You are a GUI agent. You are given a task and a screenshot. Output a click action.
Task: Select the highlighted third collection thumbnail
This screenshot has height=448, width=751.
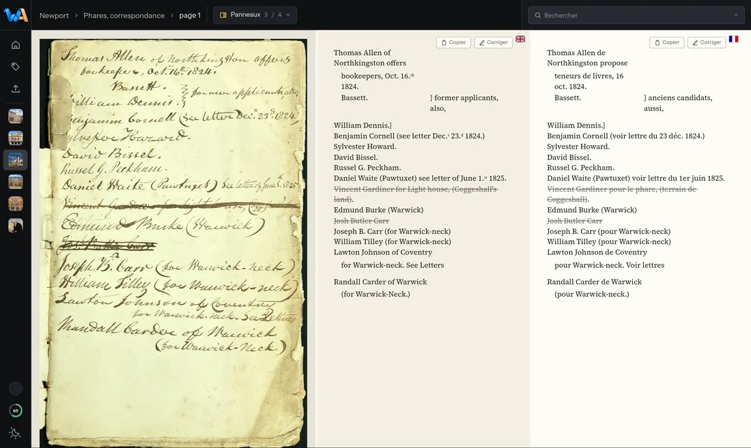15,160
